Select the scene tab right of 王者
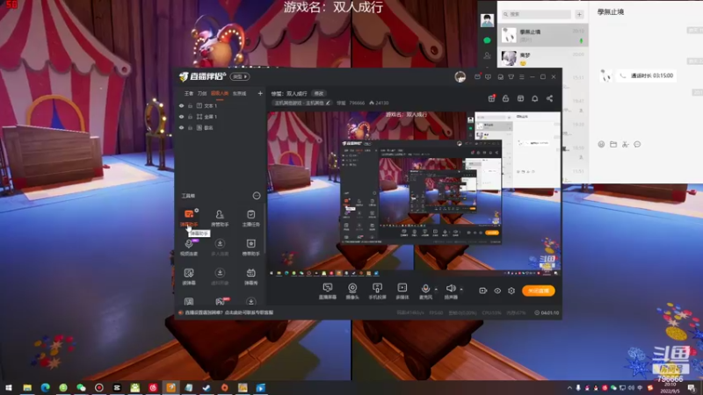 pos(202,94)
